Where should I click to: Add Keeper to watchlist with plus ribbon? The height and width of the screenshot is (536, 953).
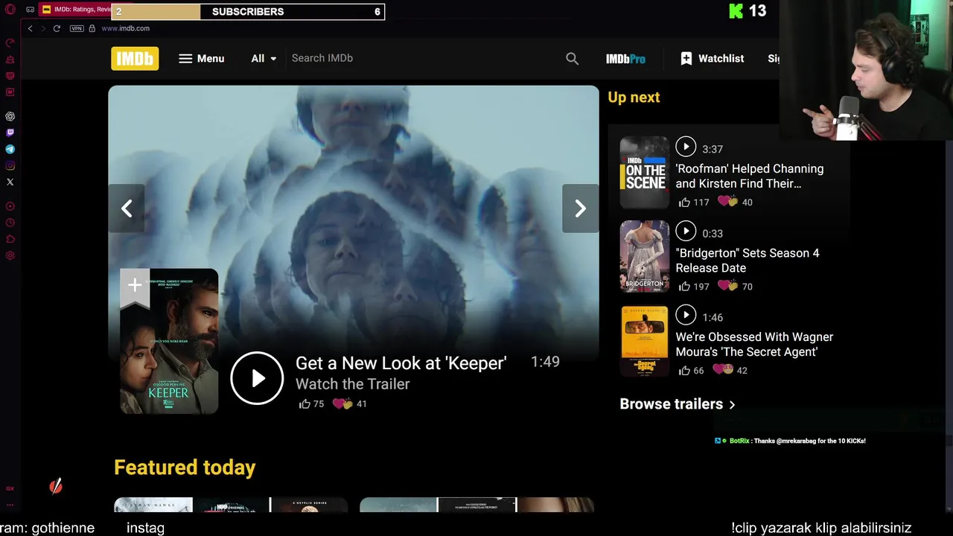(x=135, y=287)
